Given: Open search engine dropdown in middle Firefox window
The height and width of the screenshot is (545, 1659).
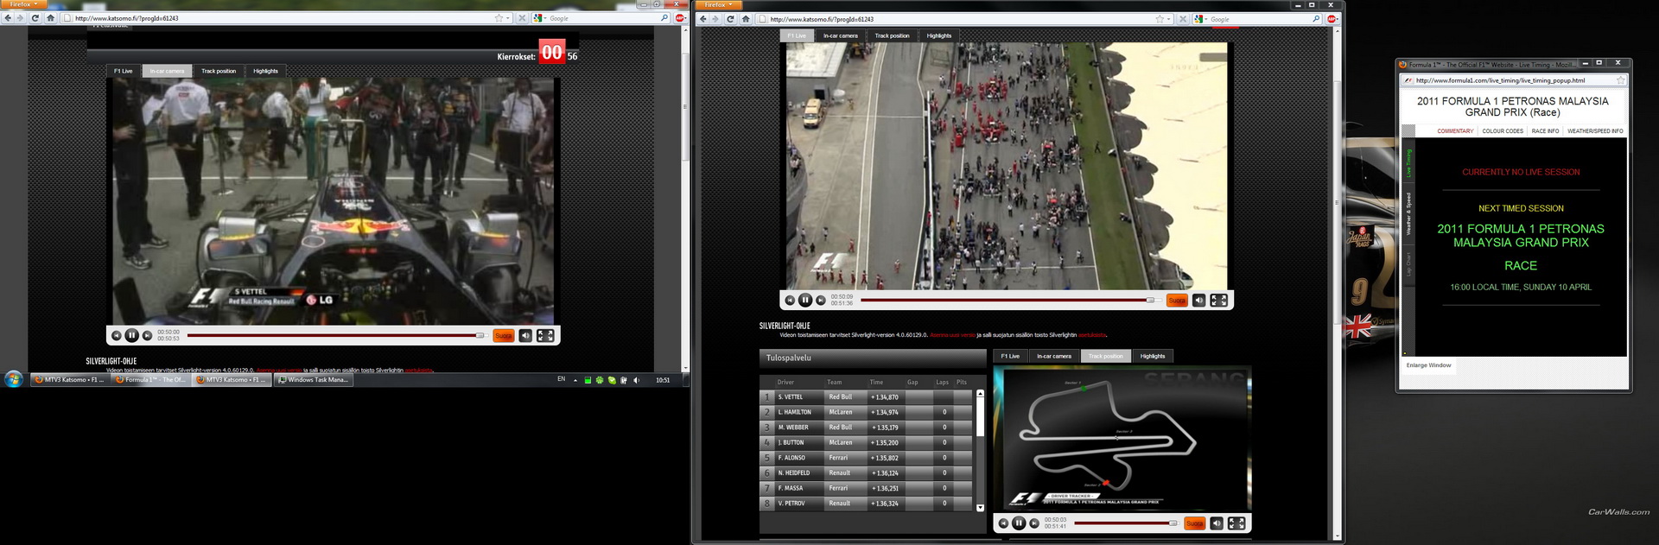Looking at the screenshot, I should pyautogui.click(x=1200, y=19).
